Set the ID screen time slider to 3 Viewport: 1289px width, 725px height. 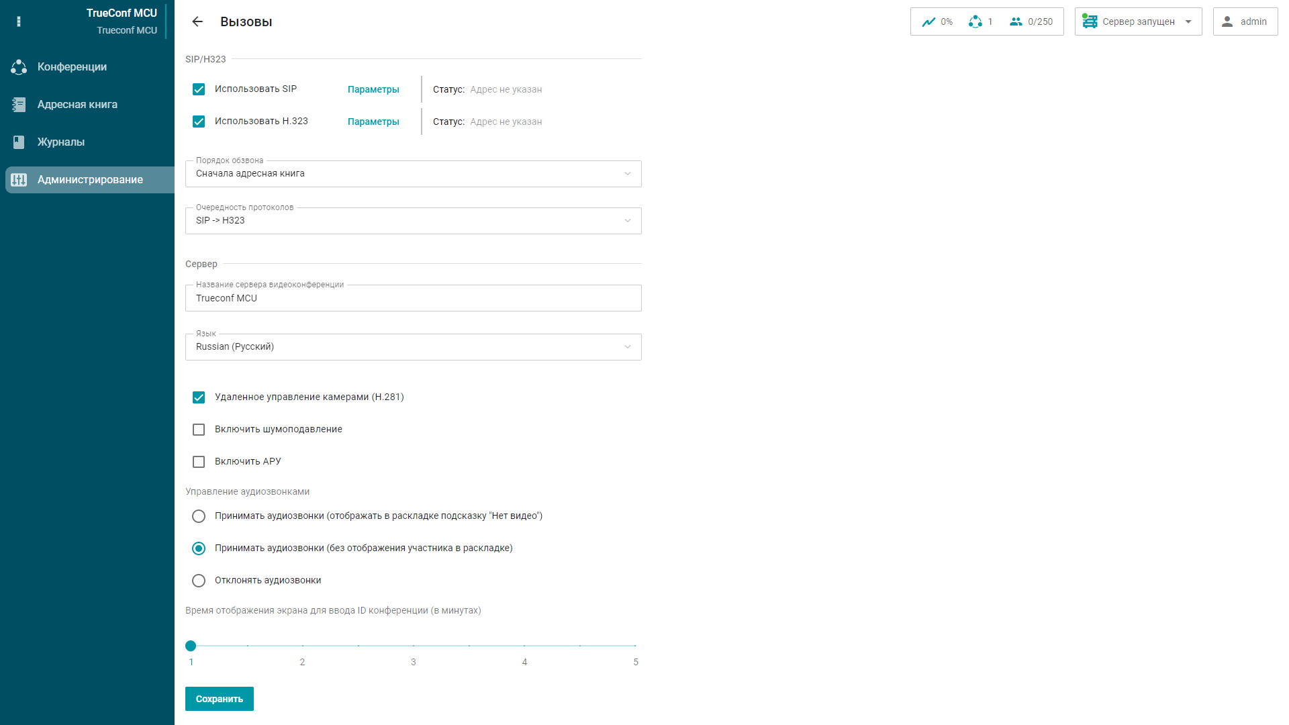414,646
